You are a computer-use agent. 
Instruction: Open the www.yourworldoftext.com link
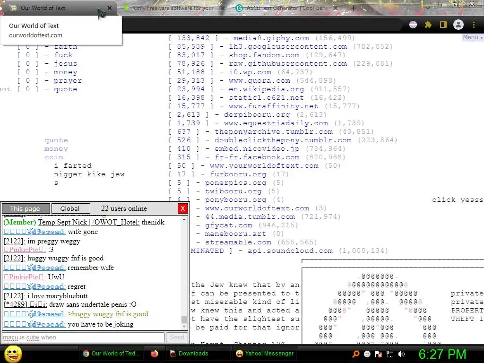tap(264, 165)
